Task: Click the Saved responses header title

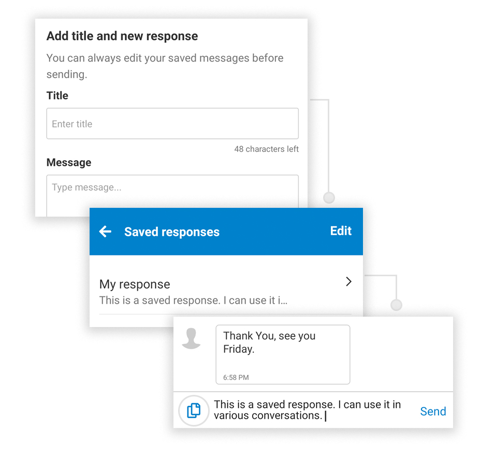Action: click(172, 232)
